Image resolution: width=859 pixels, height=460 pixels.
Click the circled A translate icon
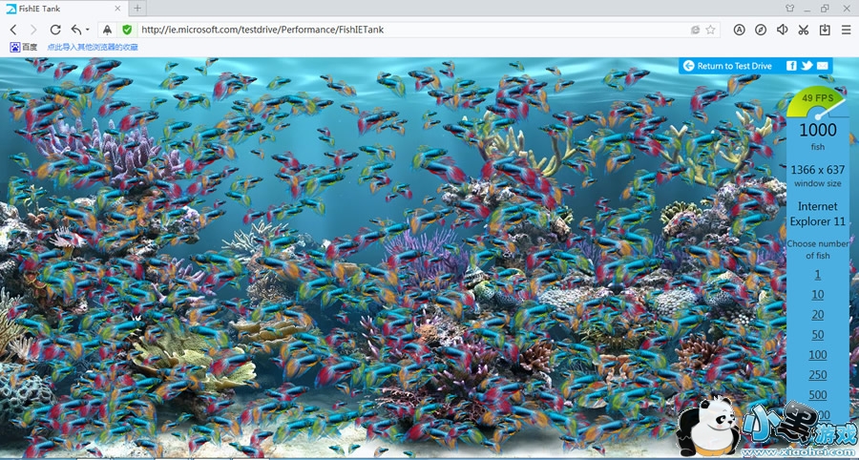pos(740,30)
